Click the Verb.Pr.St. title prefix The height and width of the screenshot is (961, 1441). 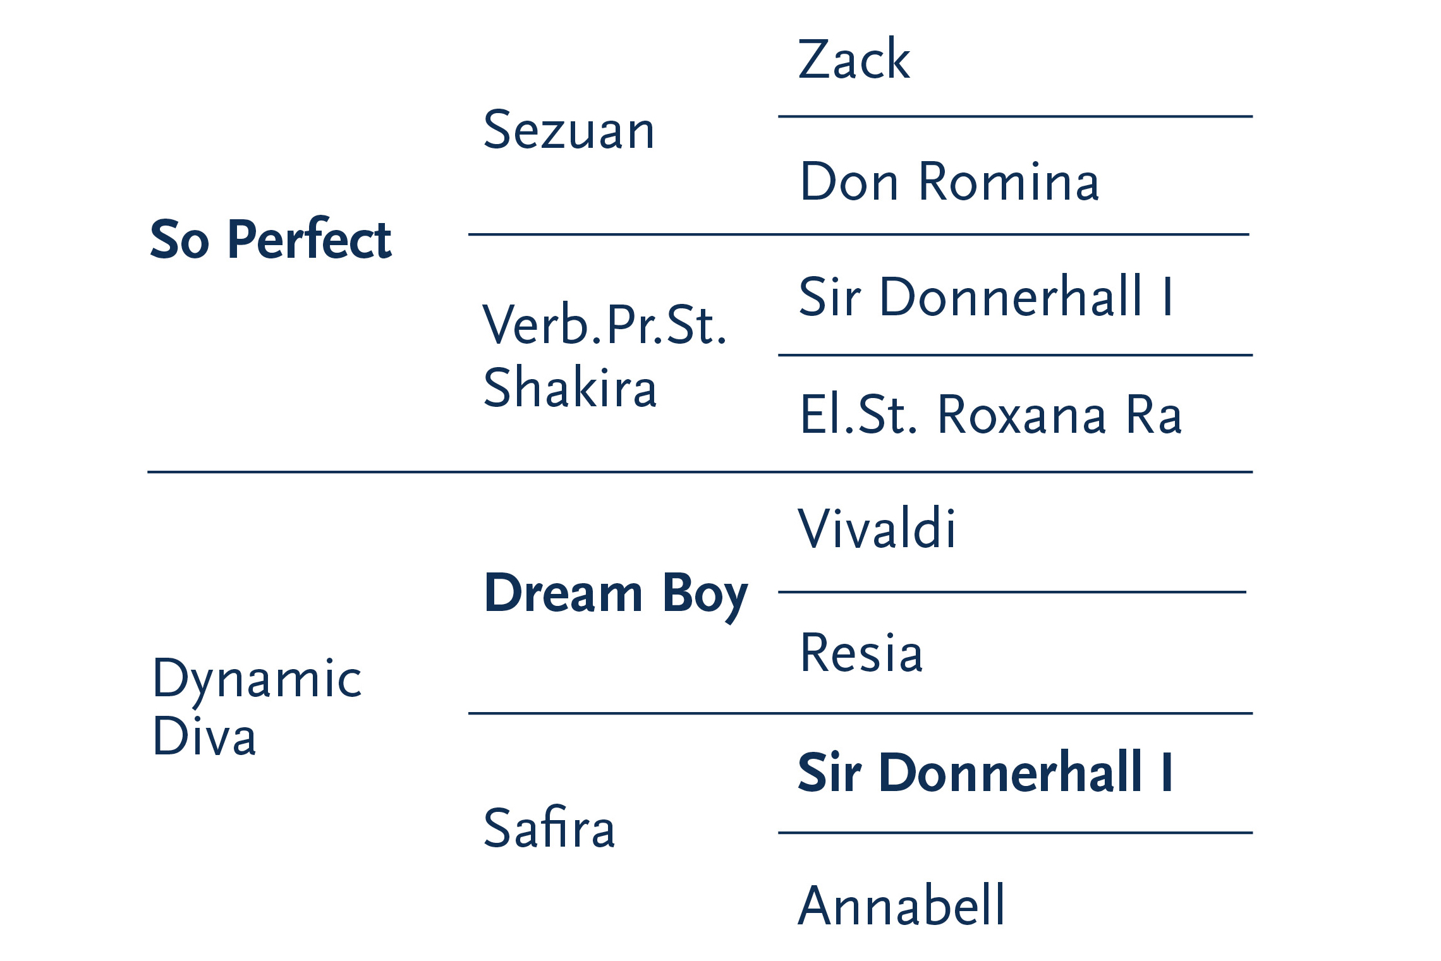click(x=604, y=325)
